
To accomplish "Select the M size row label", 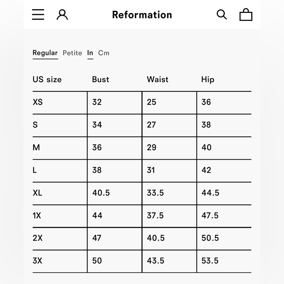I will pyautogui.click(x=36, y=148).
